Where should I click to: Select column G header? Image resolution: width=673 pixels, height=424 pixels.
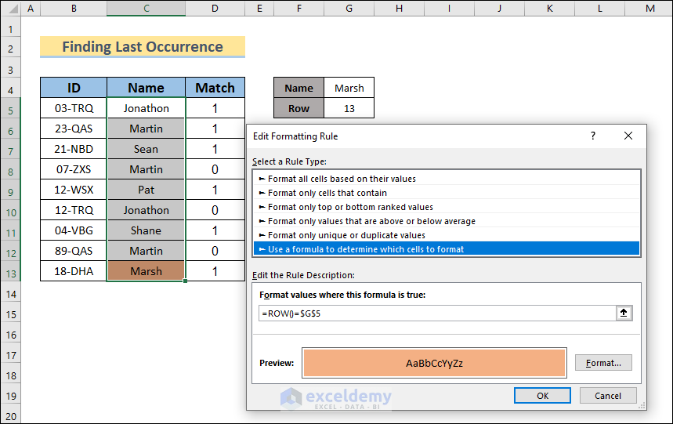[x=349, y=8]
